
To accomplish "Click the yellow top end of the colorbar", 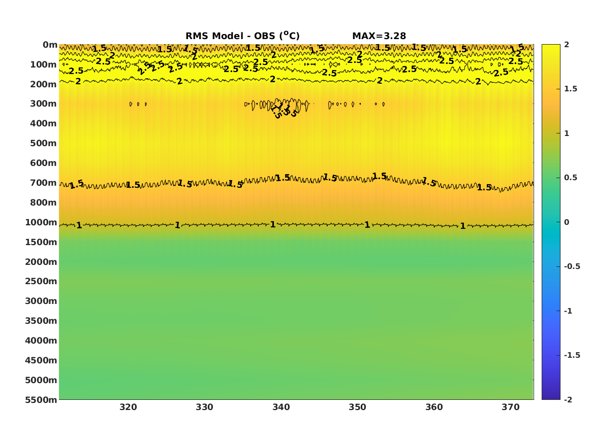I will pos(551,49).
